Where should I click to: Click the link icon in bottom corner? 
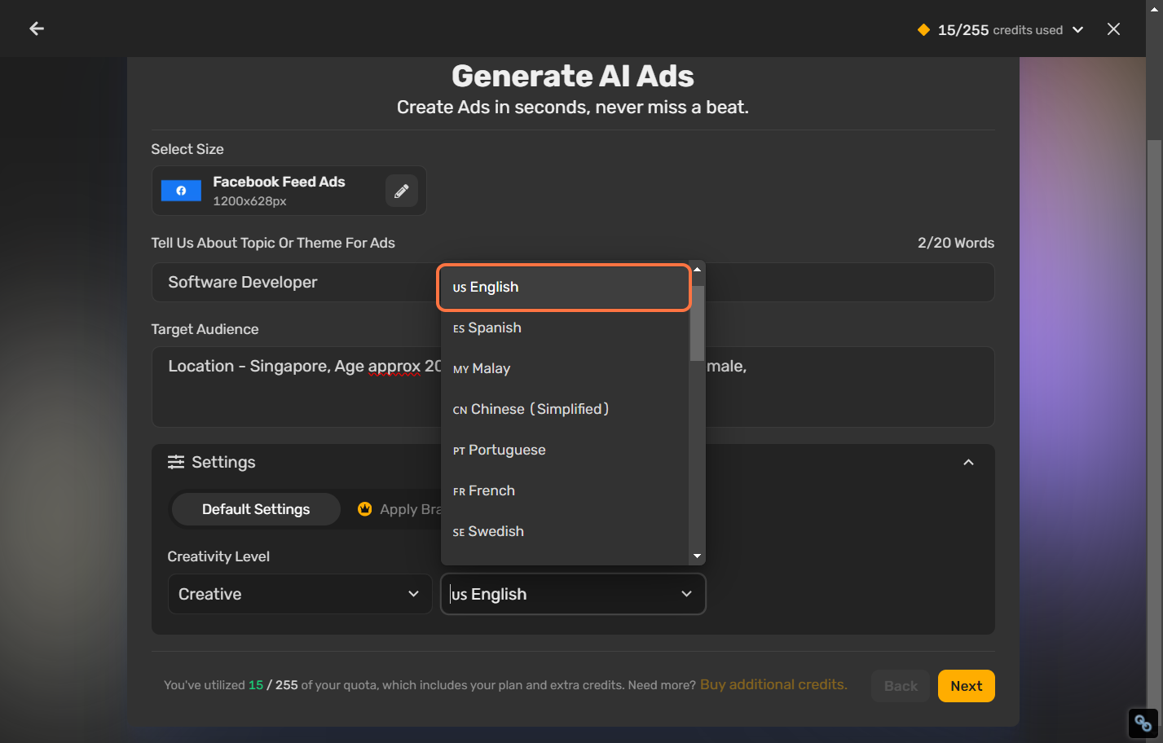point(1143,723)
